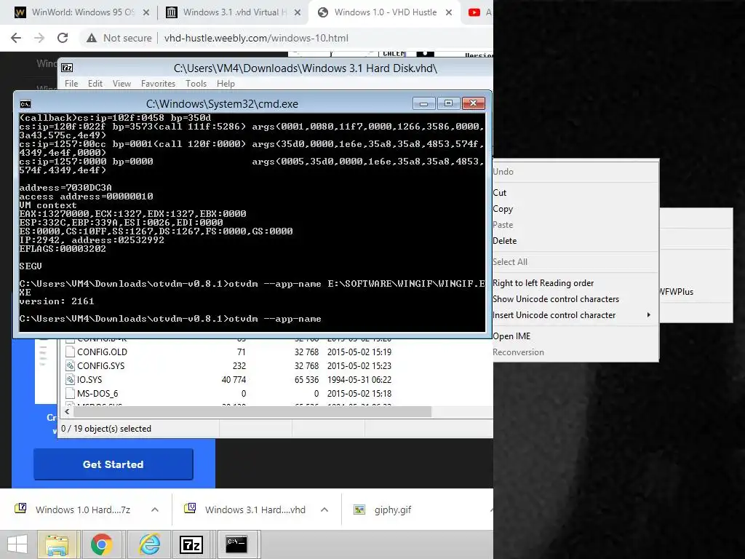Screen dimensions: 745x559
Task: Click the 0 / 19 object(s) selected status
Action: 106,429
